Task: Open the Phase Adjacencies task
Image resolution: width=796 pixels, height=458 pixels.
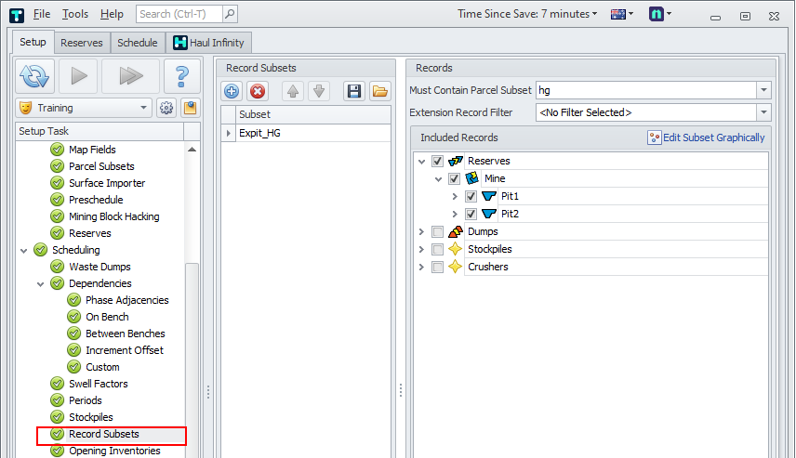Action: pos(126,300)
